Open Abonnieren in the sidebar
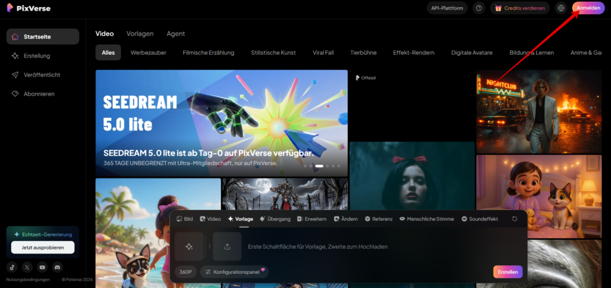The height and width of the screenshot is (288, 611). coord(43,93)
